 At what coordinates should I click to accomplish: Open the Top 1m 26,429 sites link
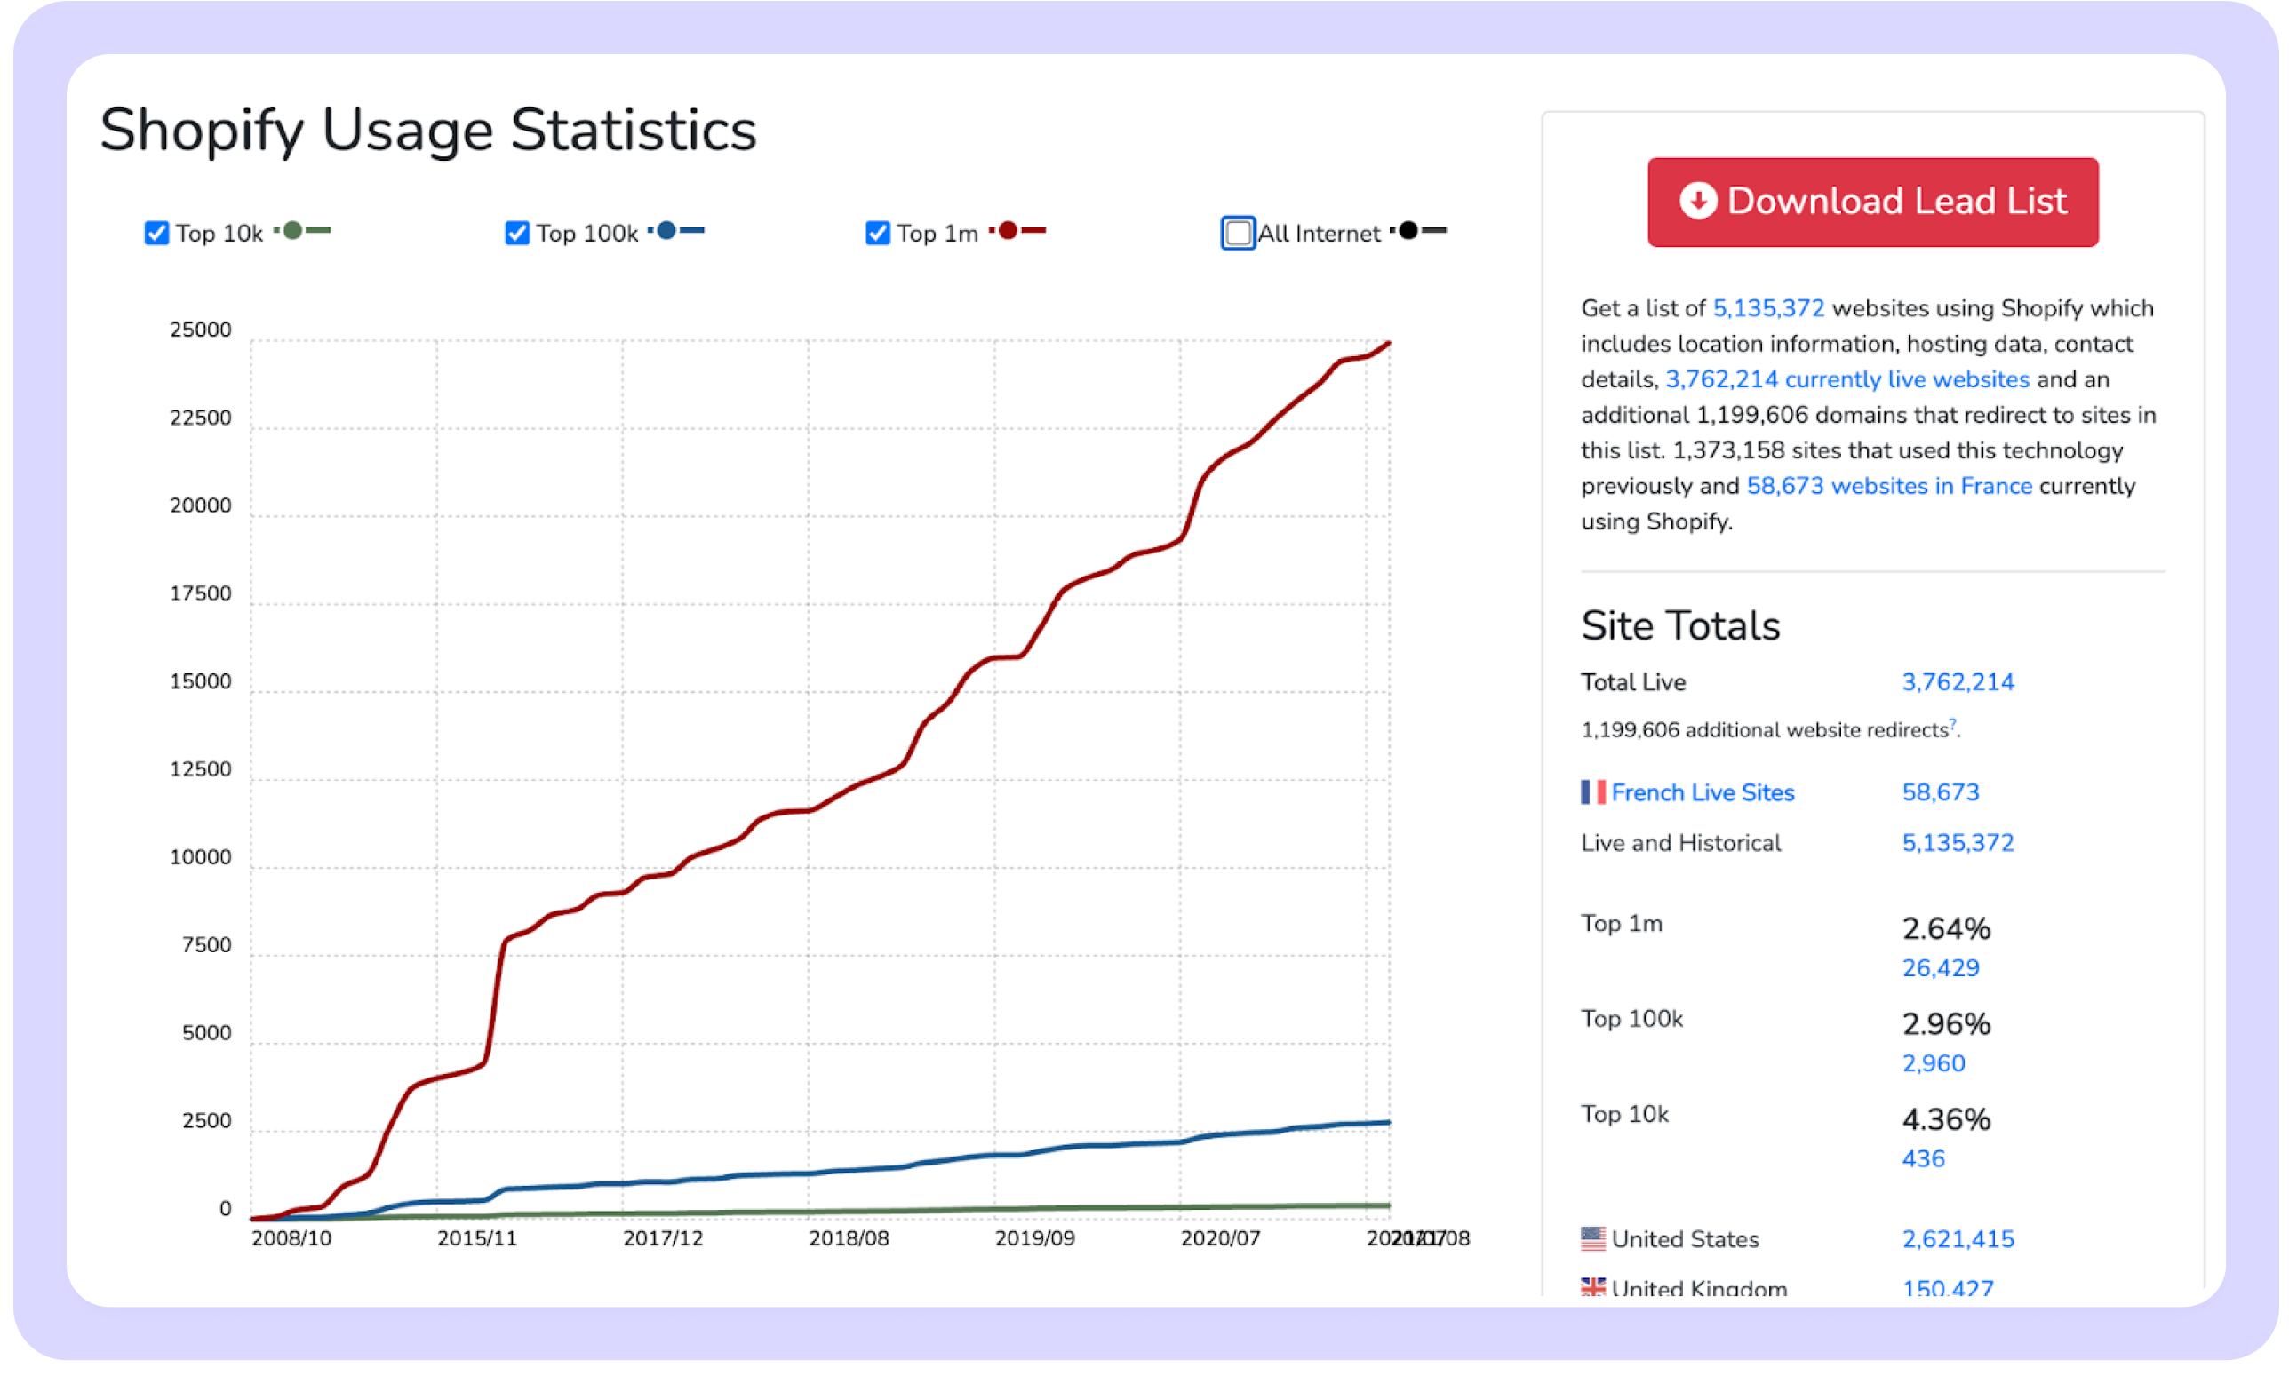point(1940,967)
